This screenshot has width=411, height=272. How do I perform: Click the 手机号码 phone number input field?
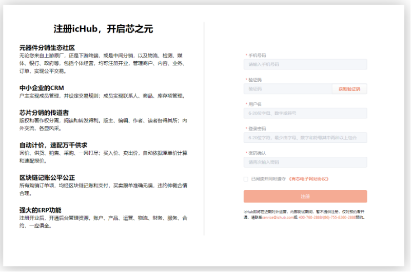point(305,64)
